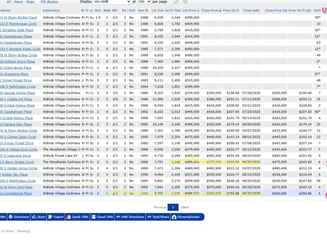Viewport: 327px width, 245px height.
Task: Open the Display view dropdown
Action: 112,2
